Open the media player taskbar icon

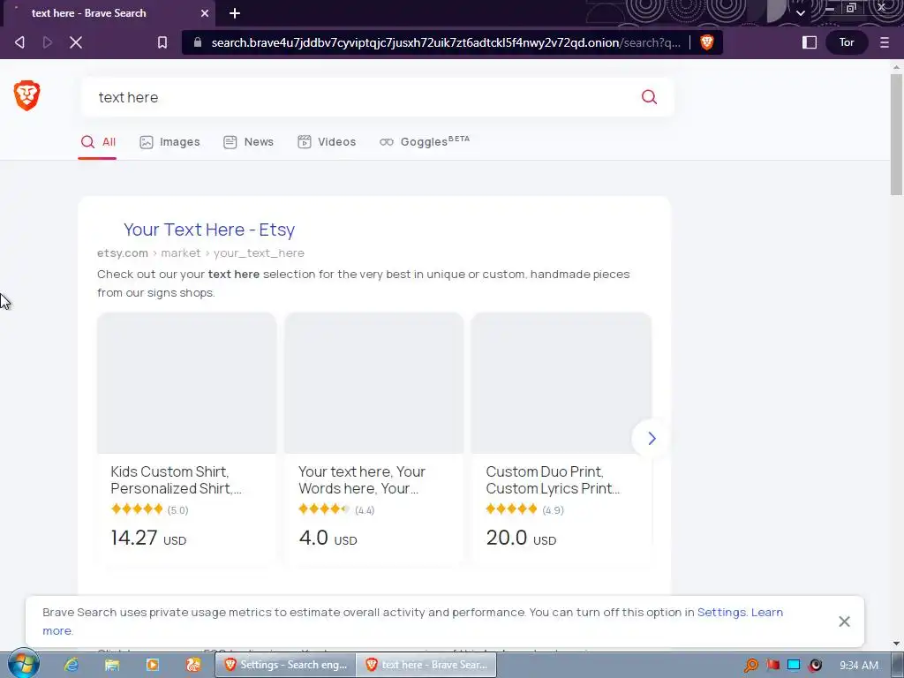(x=153, y=665)
